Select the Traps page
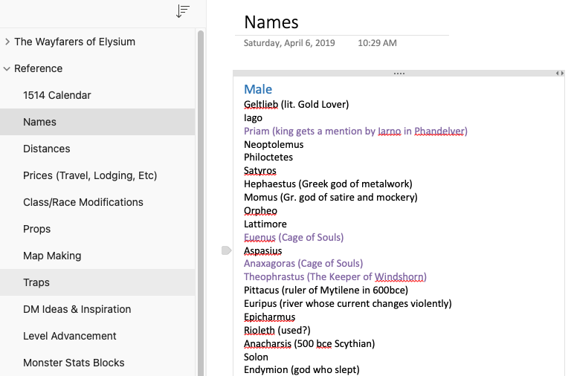This screenshot has width=574, height=376. click(x=36, y=282)
